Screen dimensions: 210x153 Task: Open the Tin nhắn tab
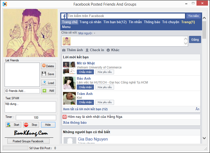135,22
